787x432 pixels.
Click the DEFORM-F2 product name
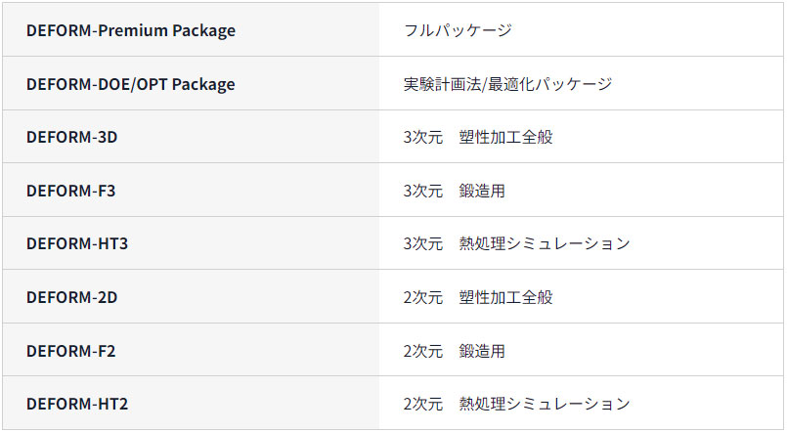click(x=71, y=351)
